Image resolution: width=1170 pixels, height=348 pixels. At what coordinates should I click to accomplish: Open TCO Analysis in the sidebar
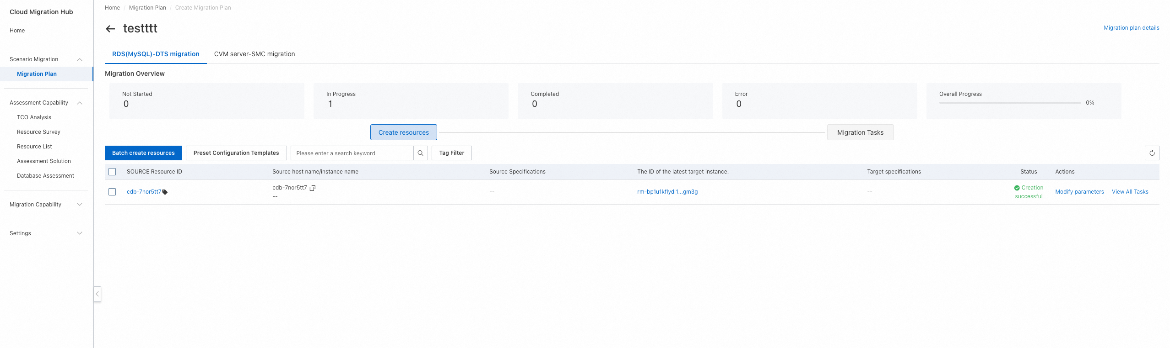tap(34, 117)
